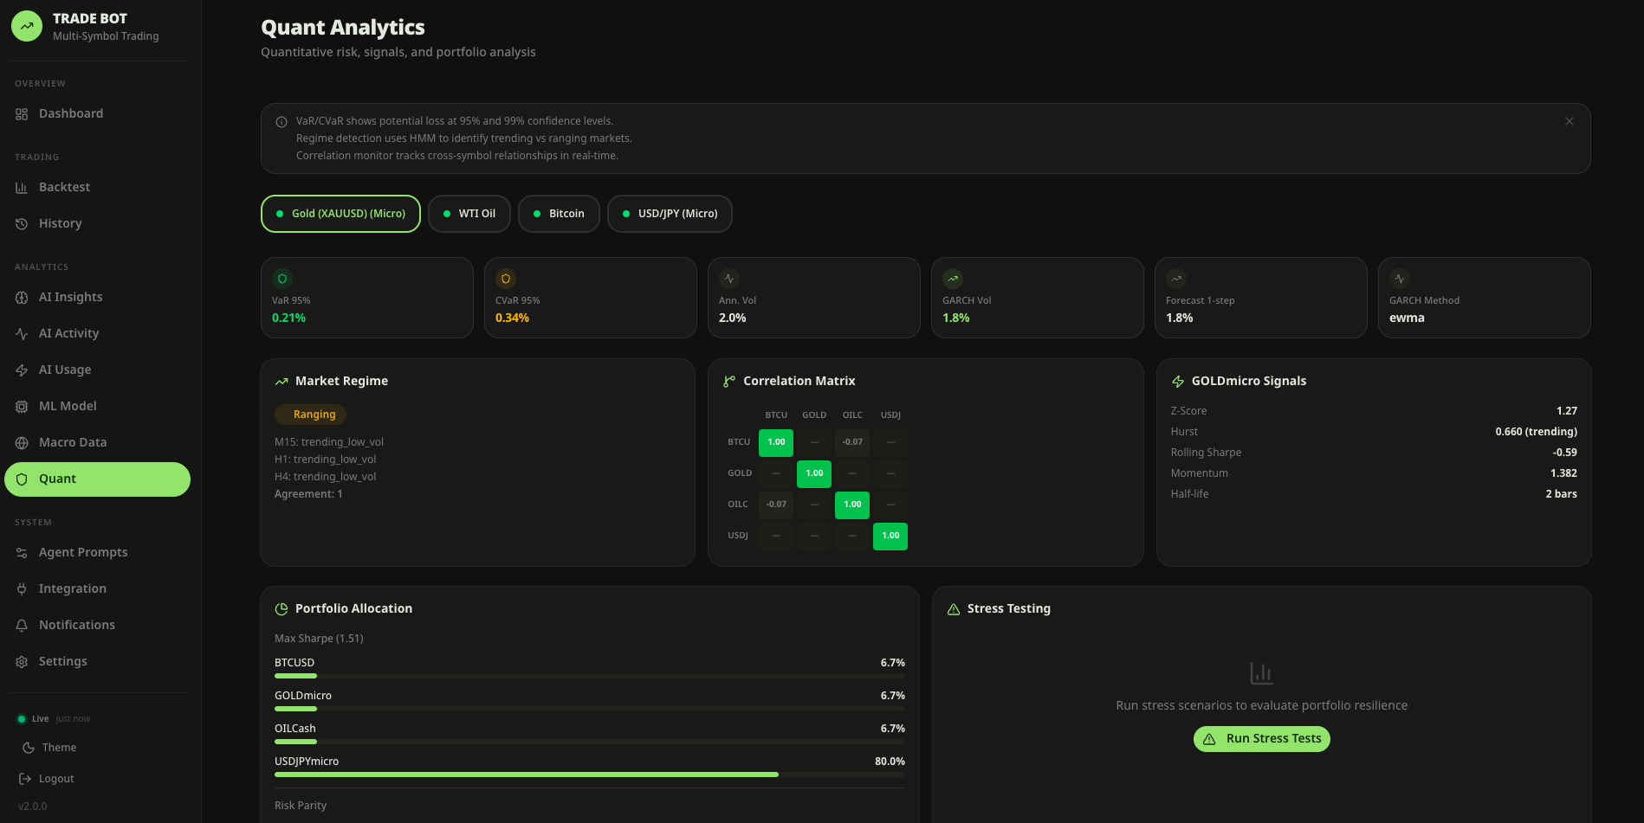Click the GARCH Vol trend icon
The width and height of the screenshot is (1644, 823).
click(x=953, y=279)
